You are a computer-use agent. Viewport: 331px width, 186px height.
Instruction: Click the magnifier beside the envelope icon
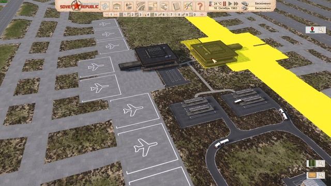[321, 175]
